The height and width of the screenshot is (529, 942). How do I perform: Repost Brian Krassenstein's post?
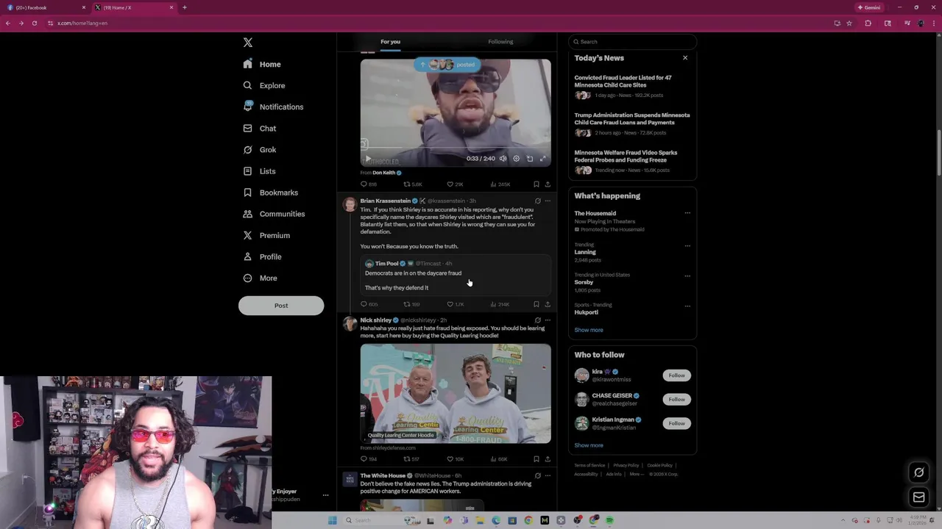[411, 304]
